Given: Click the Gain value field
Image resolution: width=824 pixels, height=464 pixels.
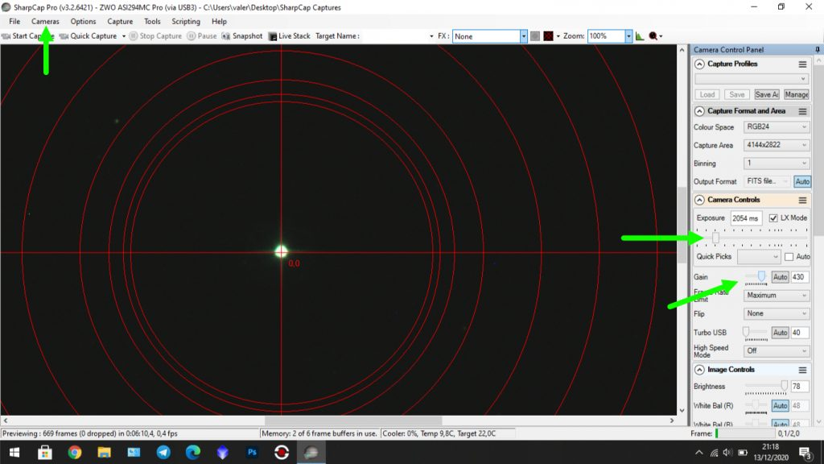Looking at the screenshot, I should click(799, 277).
